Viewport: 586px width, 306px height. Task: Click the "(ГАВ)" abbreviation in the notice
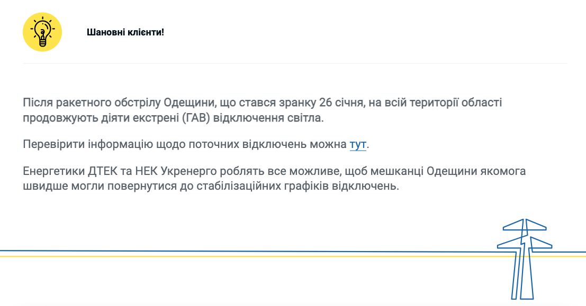pyautogui.click(x=196, y=117)
